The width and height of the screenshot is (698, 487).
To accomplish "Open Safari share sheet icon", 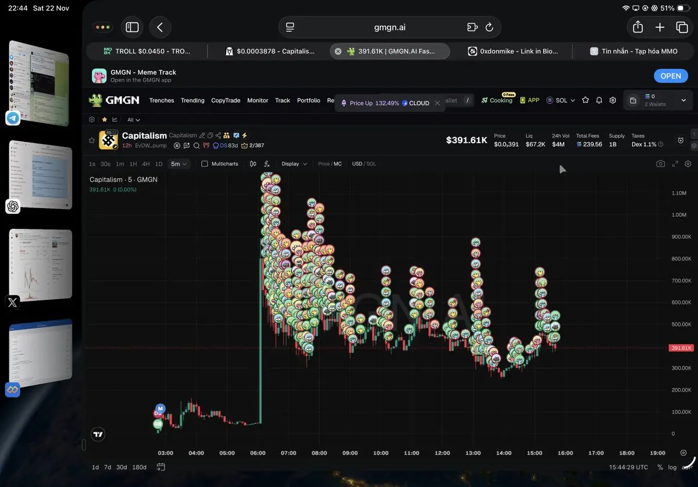I will tap(638, 27).
